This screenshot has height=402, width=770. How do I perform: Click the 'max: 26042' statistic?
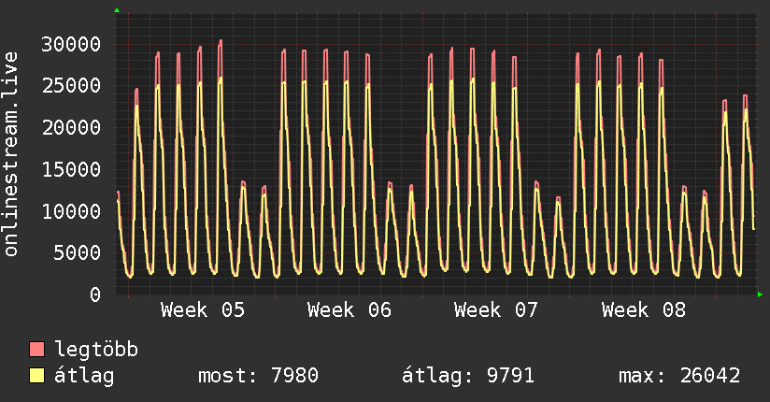[x=679, y=376]
